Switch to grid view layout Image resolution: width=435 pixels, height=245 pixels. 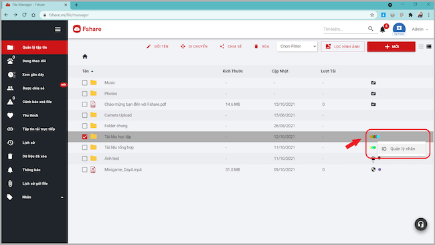pos(421,47)
